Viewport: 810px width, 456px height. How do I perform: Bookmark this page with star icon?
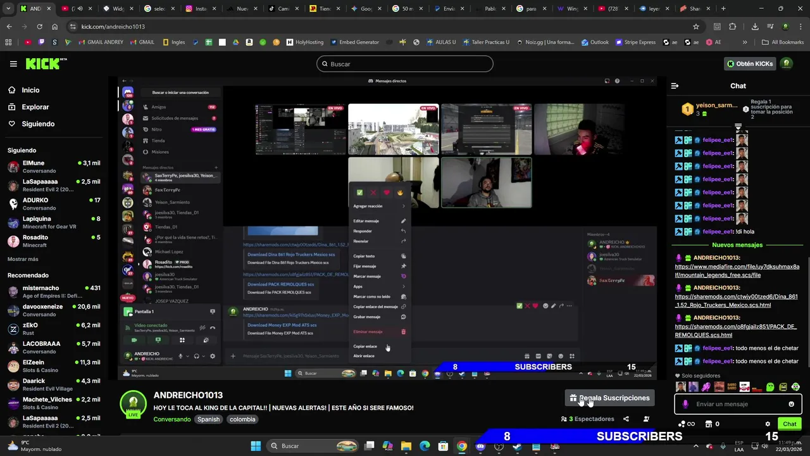coord(696,27)
